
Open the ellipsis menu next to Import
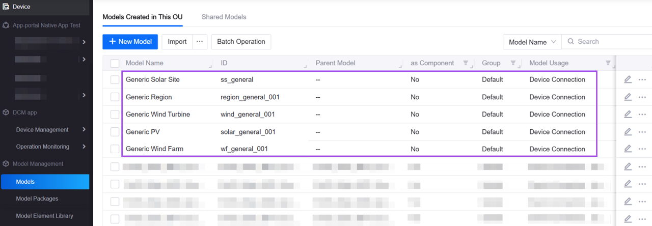pos(200,42)
